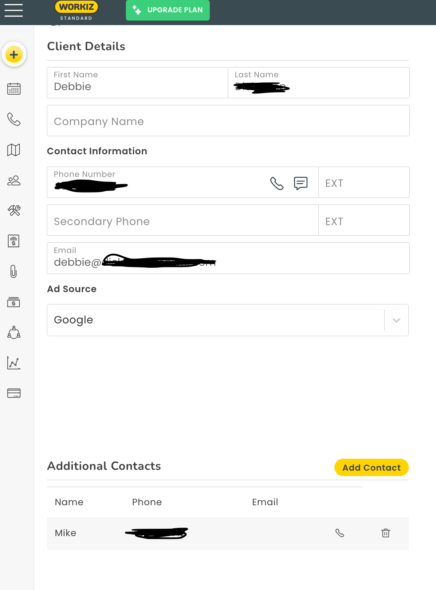Open the invoices receipt icon
436x590 pixels.
point(14,241)
